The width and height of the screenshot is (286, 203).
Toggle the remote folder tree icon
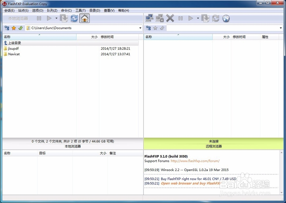click(x=148, y=28)
